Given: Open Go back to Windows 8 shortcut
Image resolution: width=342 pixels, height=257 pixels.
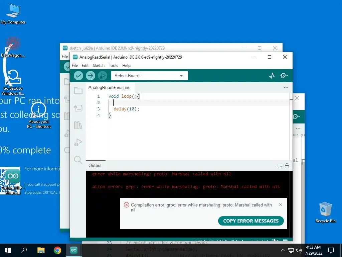Looking at the screenshot, I should click(13, 82).
